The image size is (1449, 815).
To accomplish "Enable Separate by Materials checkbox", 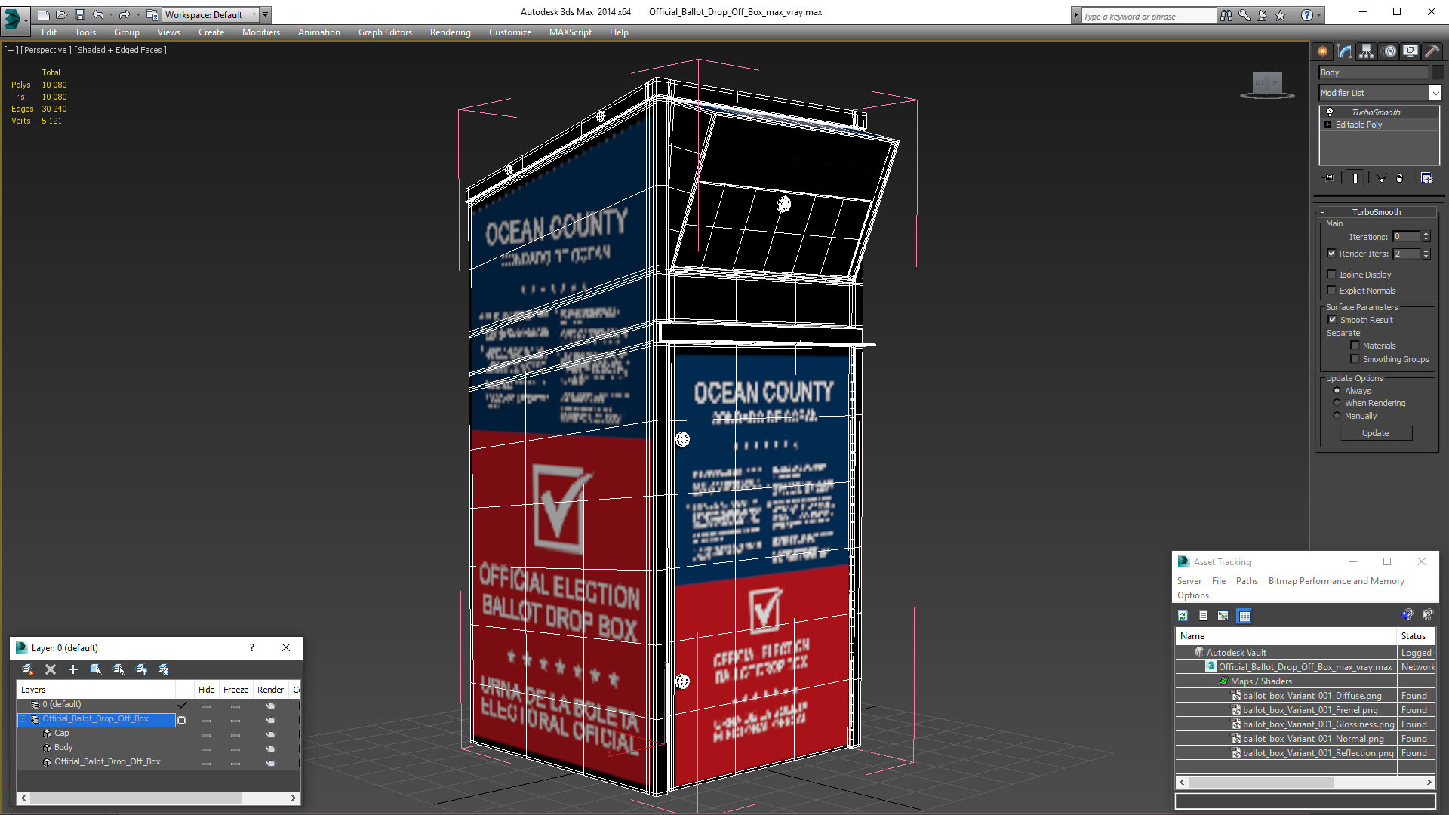I will [1355, 346].
